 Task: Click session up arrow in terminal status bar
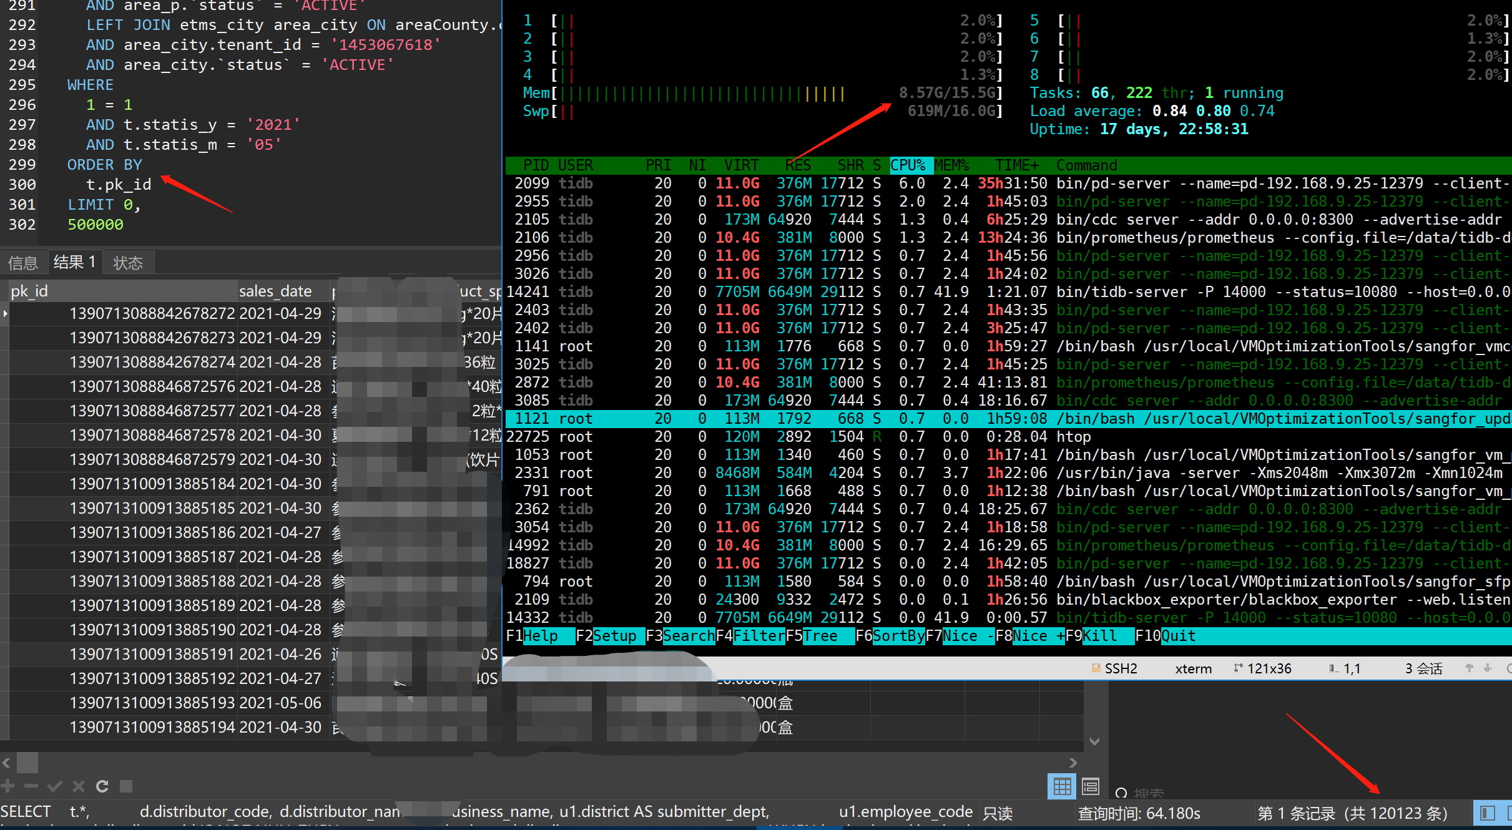coord(1470,668)
